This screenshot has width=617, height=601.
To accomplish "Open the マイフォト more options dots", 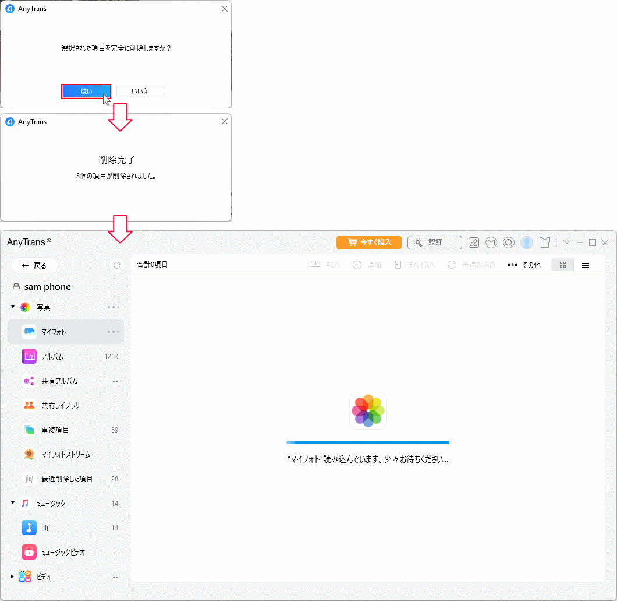I will [x=114, y=332].
